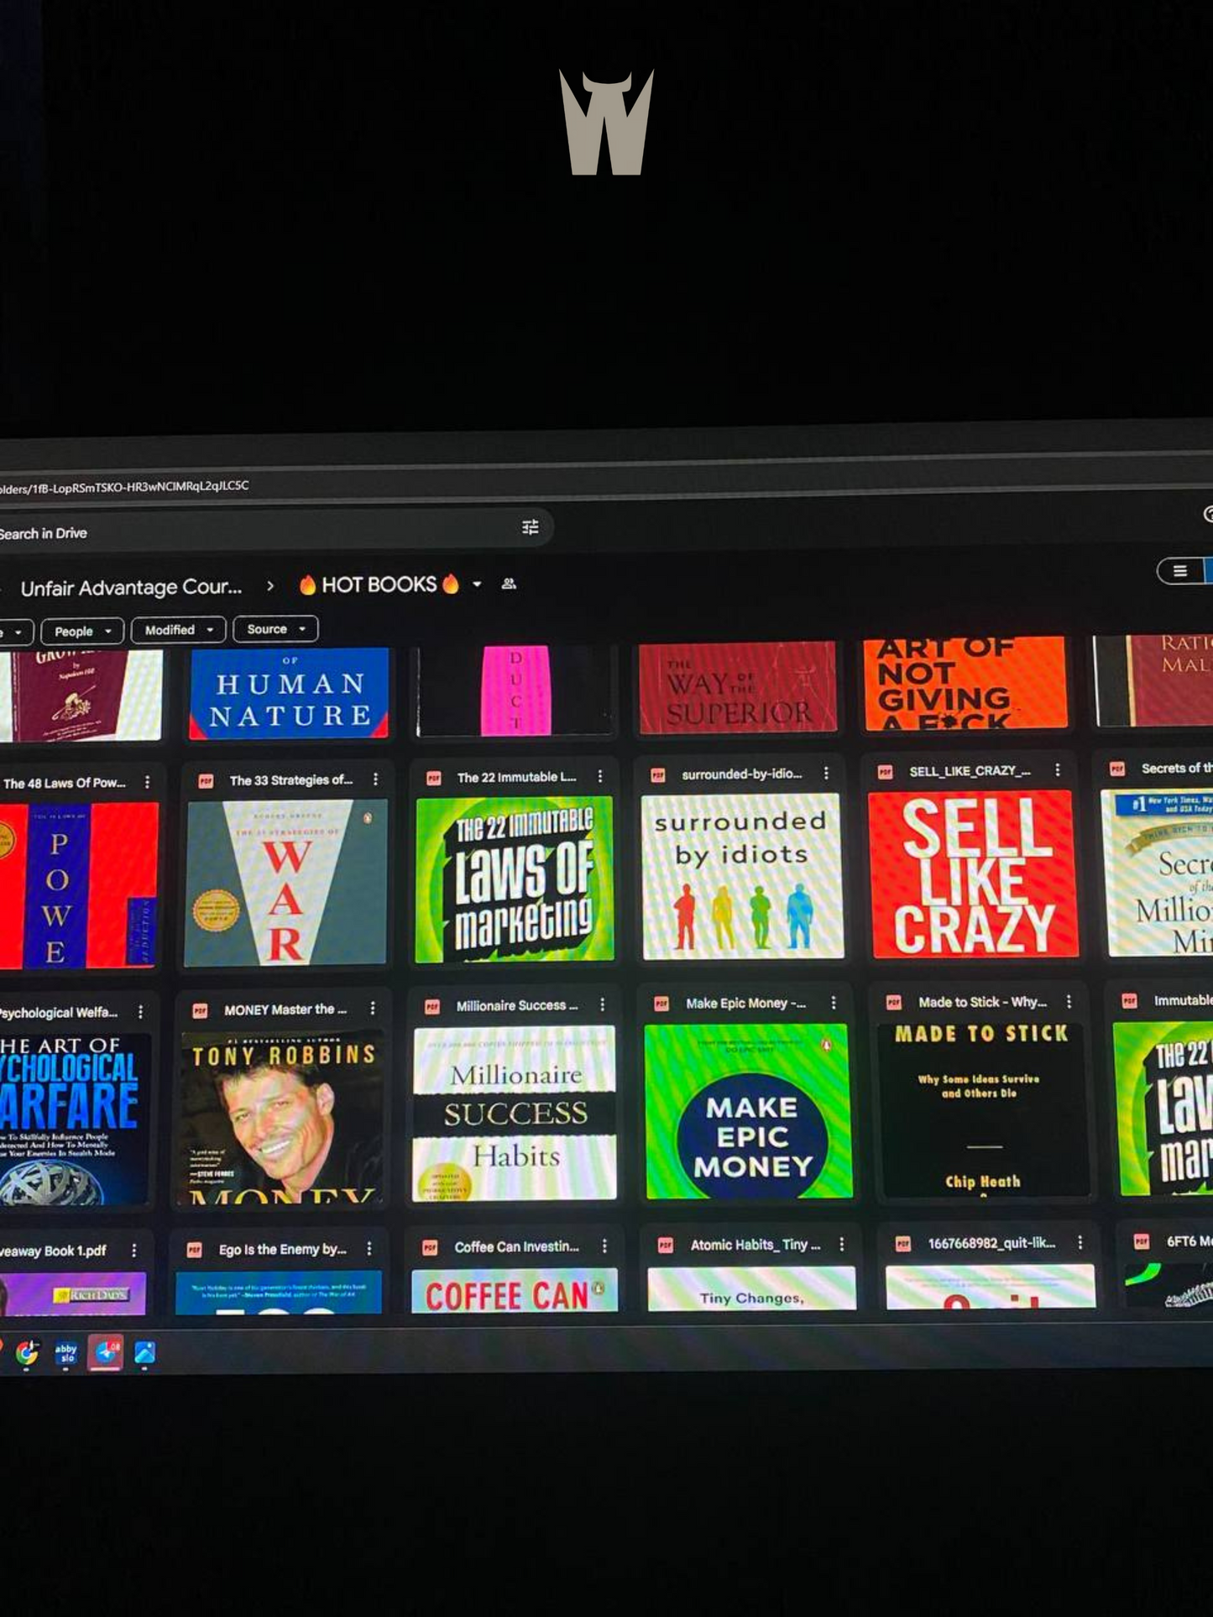This screenshot has height=1617, width=1213.
Task: Switch to list layout view
Action: point(1179,571)
